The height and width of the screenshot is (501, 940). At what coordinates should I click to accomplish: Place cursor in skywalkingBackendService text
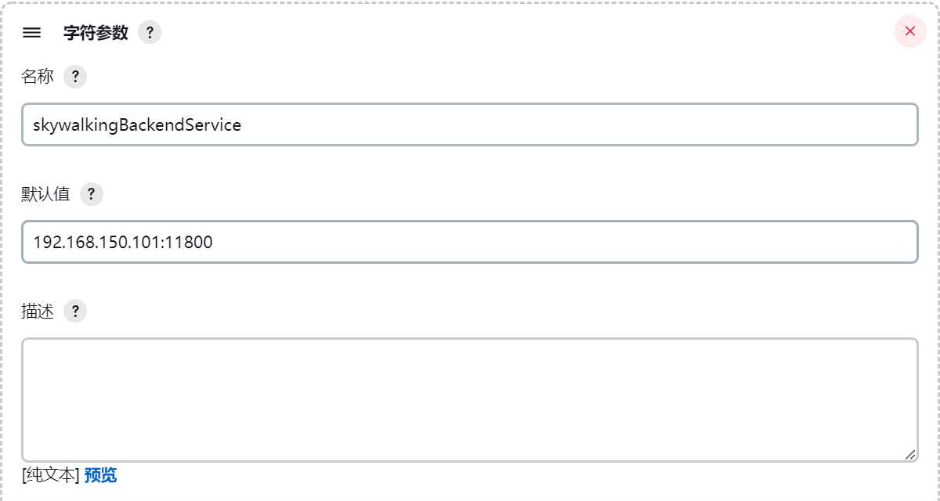click(x=137, y=125)
